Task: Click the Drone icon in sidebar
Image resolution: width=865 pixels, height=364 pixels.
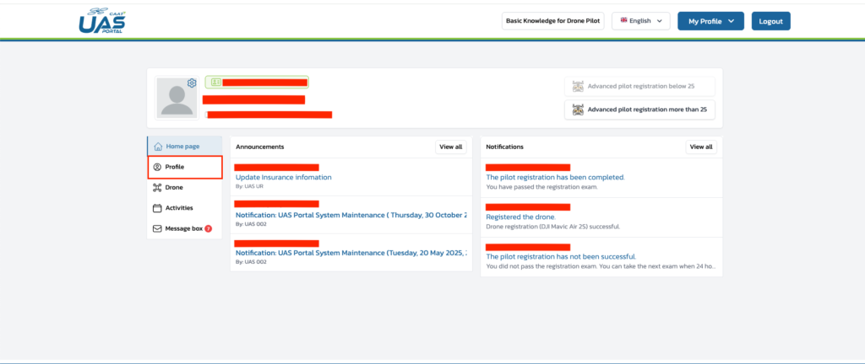Action: coord(157,187)
